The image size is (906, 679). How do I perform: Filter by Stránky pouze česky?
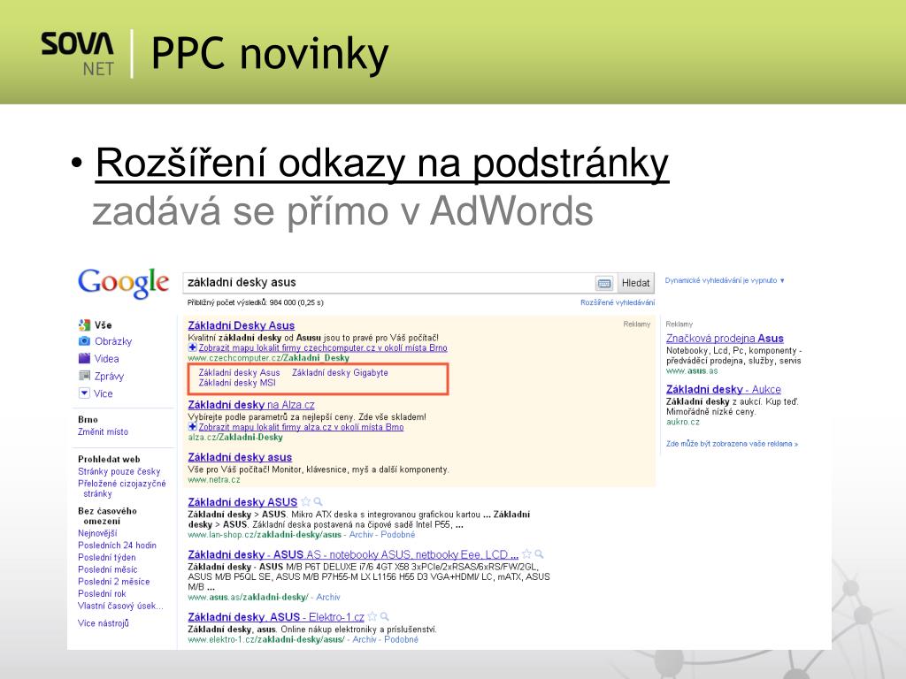tap(119, 471)
